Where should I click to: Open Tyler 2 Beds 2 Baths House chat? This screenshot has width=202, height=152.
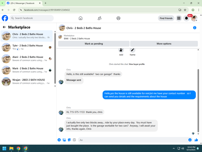(27, 47)
